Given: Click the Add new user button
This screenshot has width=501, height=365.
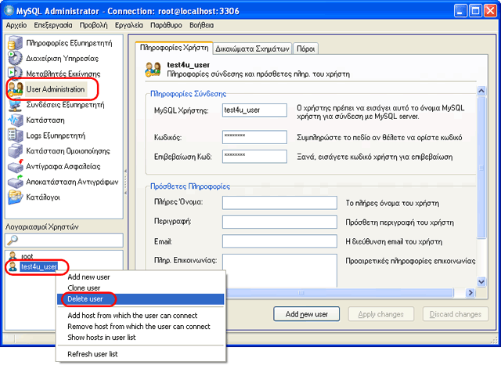Looking at the screenshot, I should tap(306, 314).
